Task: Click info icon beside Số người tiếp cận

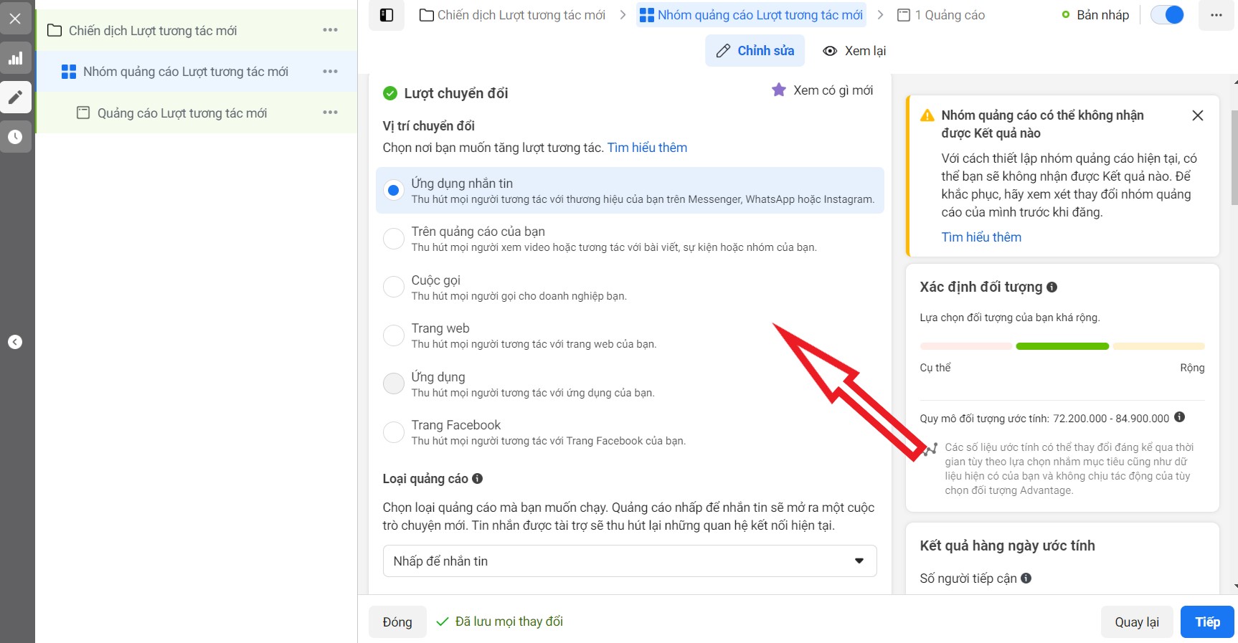Action: [1026, 578]
